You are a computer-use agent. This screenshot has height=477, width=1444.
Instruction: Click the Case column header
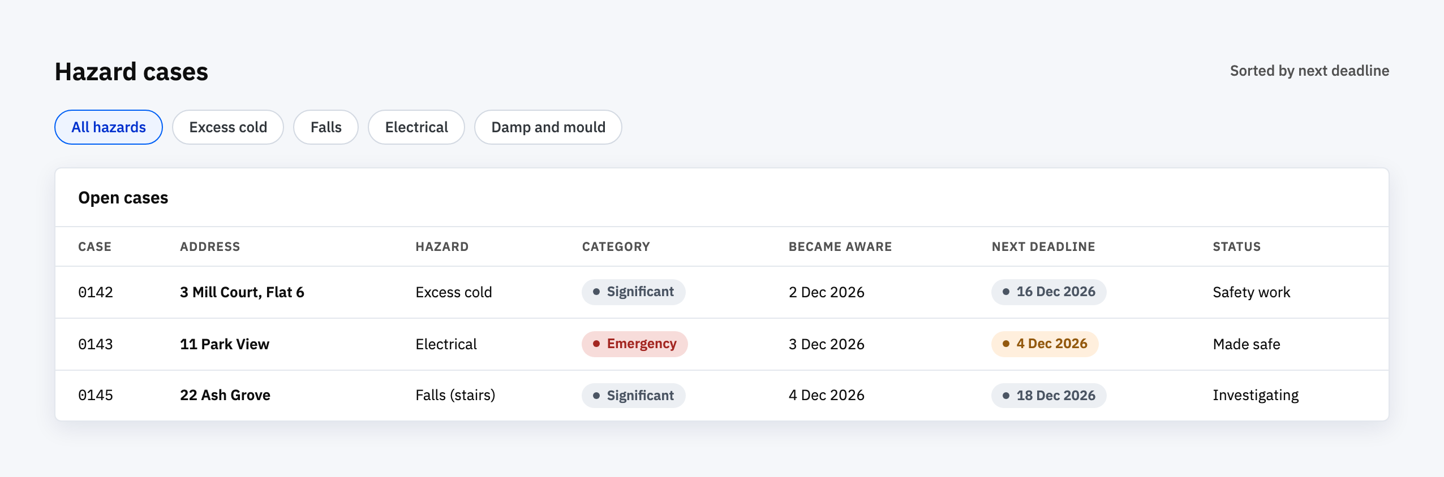(95, 247)
